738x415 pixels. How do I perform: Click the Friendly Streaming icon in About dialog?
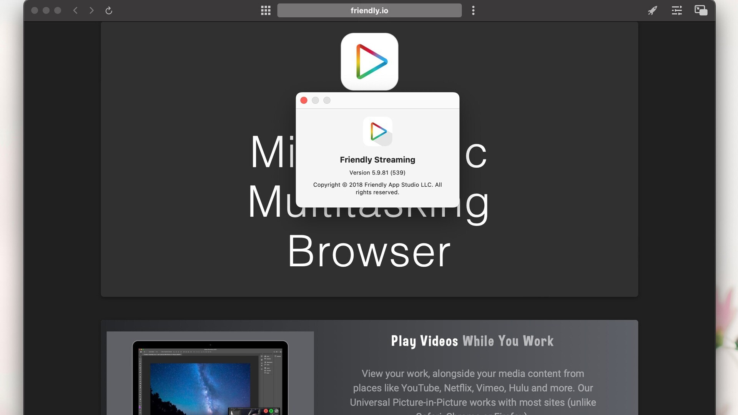(x=377, y=131)
